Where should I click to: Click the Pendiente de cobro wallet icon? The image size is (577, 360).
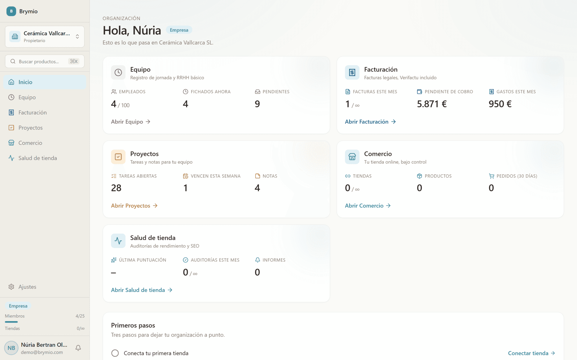[x=419, y=92]
